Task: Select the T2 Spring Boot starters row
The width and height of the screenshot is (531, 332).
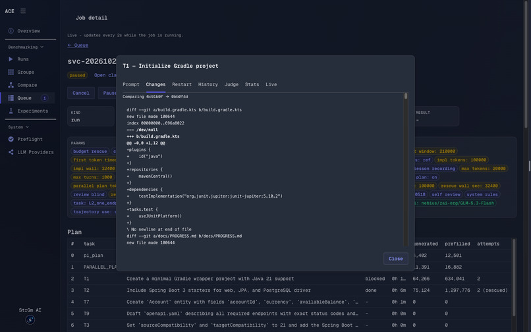Action: coord(289,290)
